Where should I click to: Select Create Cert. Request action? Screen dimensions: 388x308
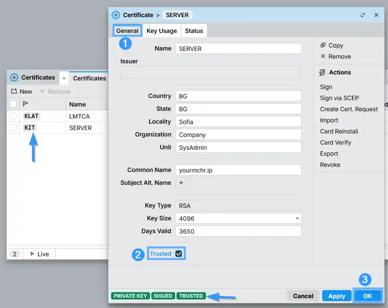tap(349, 109)
